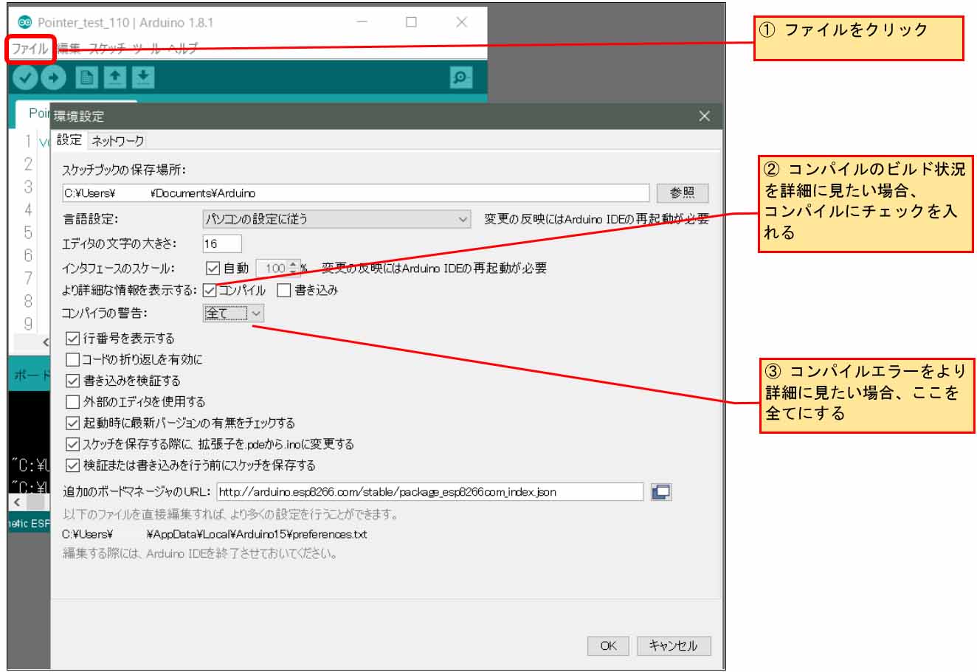Open the ファイル menu
Image resolution: width=977 pixels, height=672 pixels.
[30, 49]
